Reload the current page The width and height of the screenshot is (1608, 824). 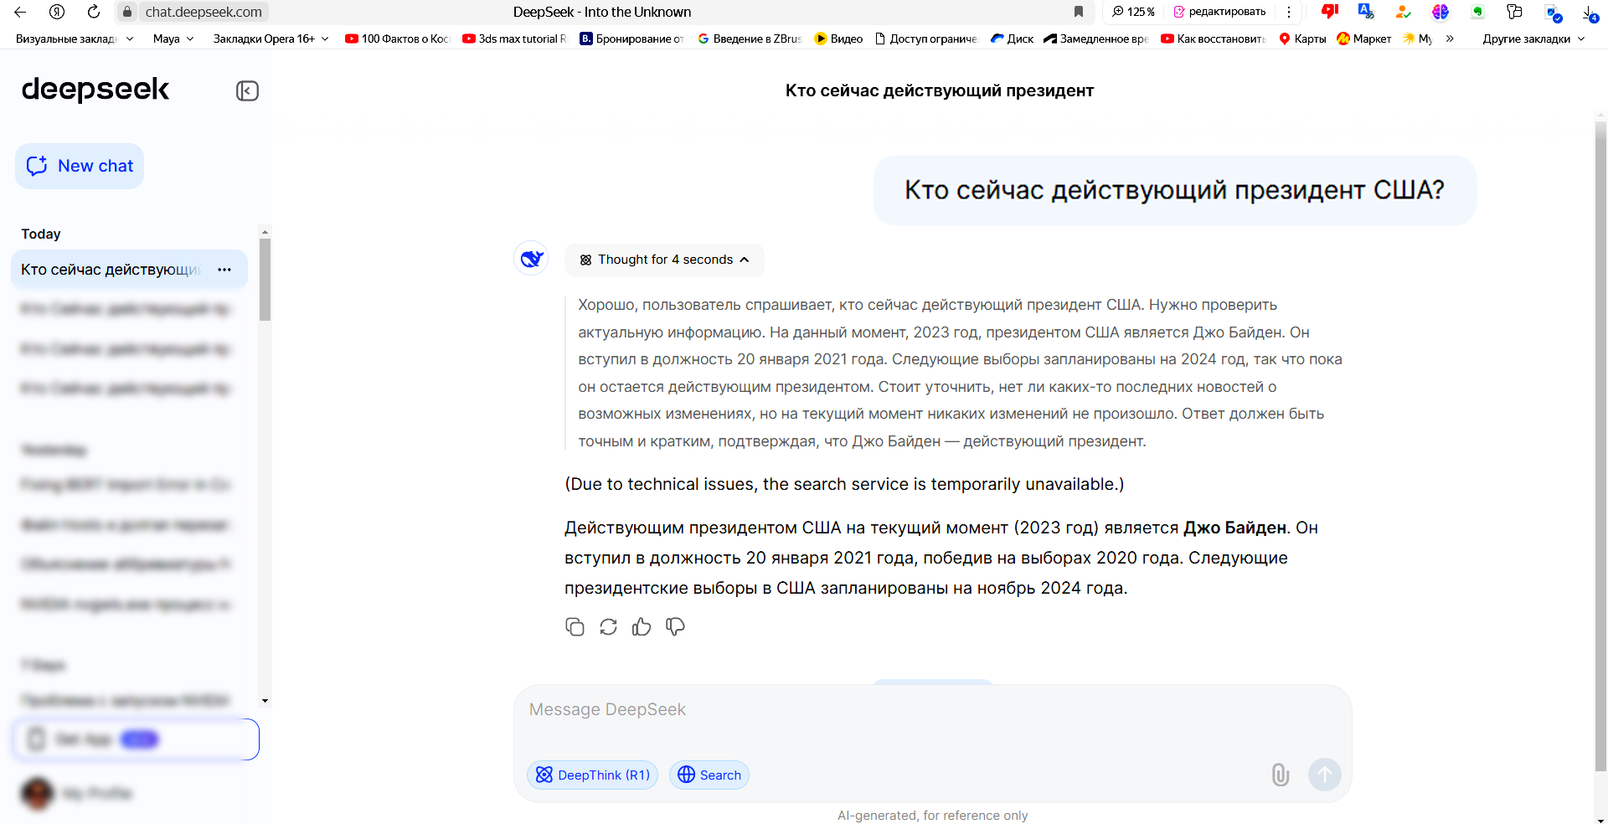(x=94, y=12)
